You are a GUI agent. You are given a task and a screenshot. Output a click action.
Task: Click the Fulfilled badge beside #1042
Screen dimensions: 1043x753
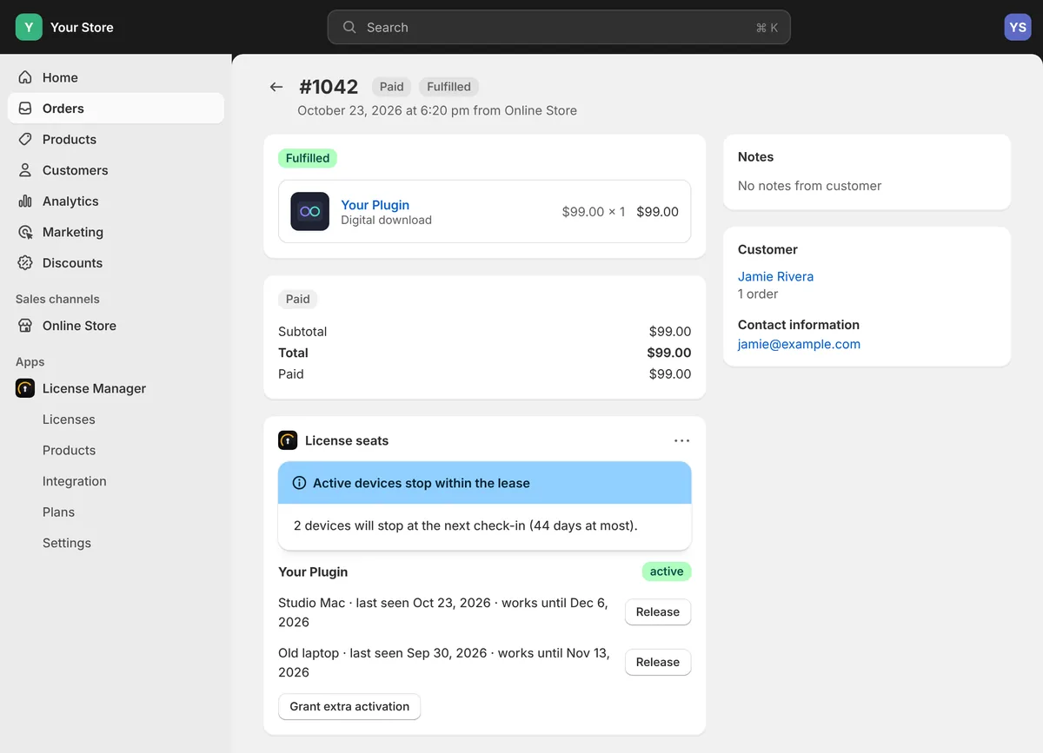(448, 87)
